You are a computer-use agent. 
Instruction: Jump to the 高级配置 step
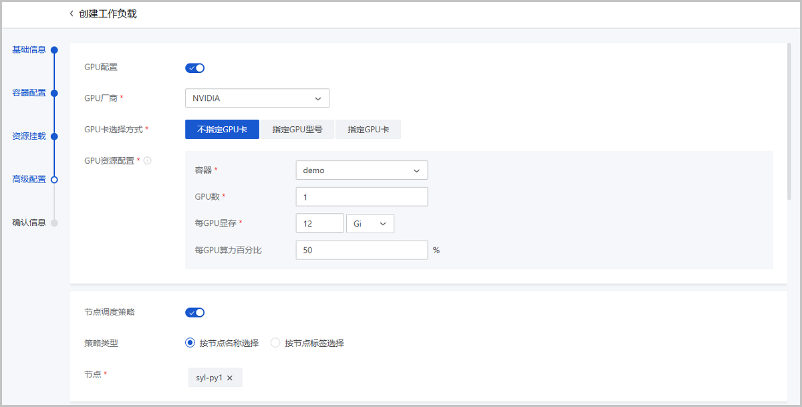click(29, 179)
